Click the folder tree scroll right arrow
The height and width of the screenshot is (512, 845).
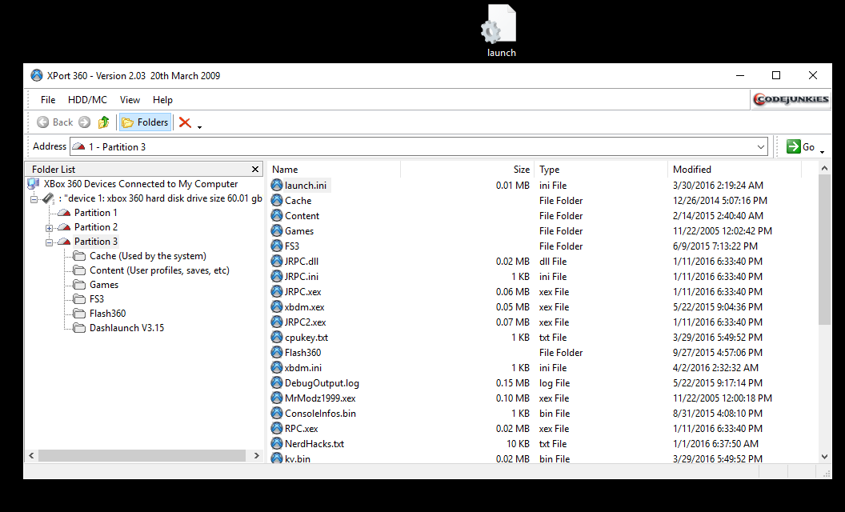pos(257,455)
